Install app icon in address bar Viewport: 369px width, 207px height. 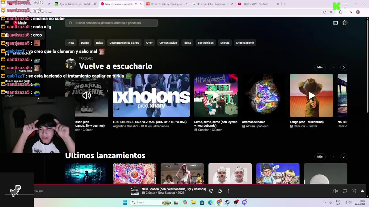click(x=325, y=12)
